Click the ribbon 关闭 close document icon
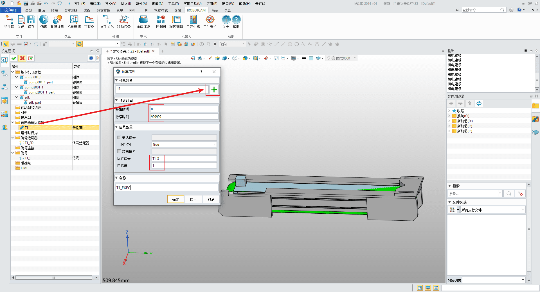The height and width of the screenshot is (292, 540). click(21, 22)
